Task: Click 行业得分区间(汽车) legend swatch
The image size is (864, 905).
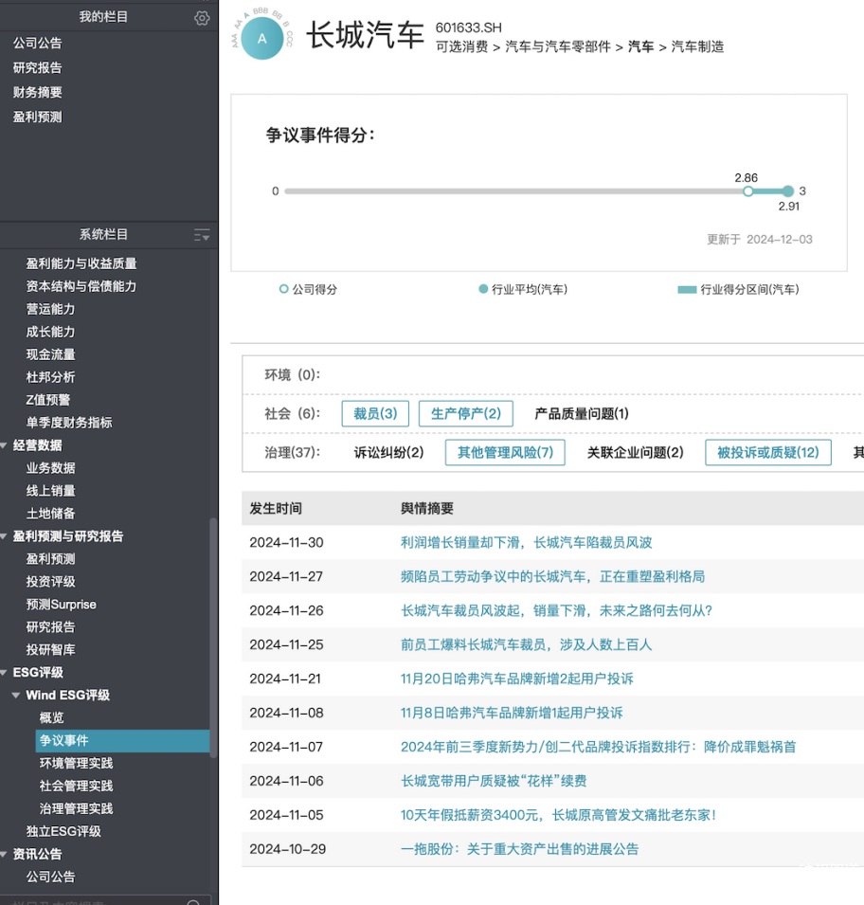Action: (x=687, y=290)
